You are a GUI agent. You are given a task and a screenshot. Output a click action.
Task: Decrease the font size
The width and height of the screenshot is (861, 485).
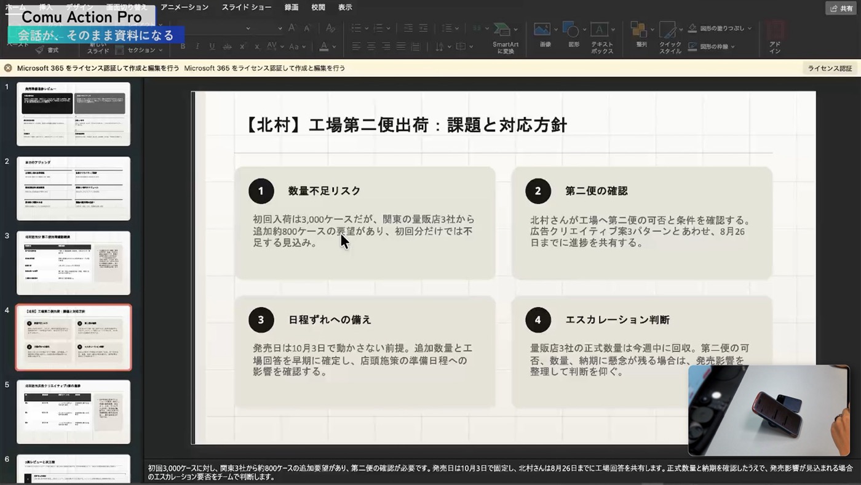pos(307,28)
